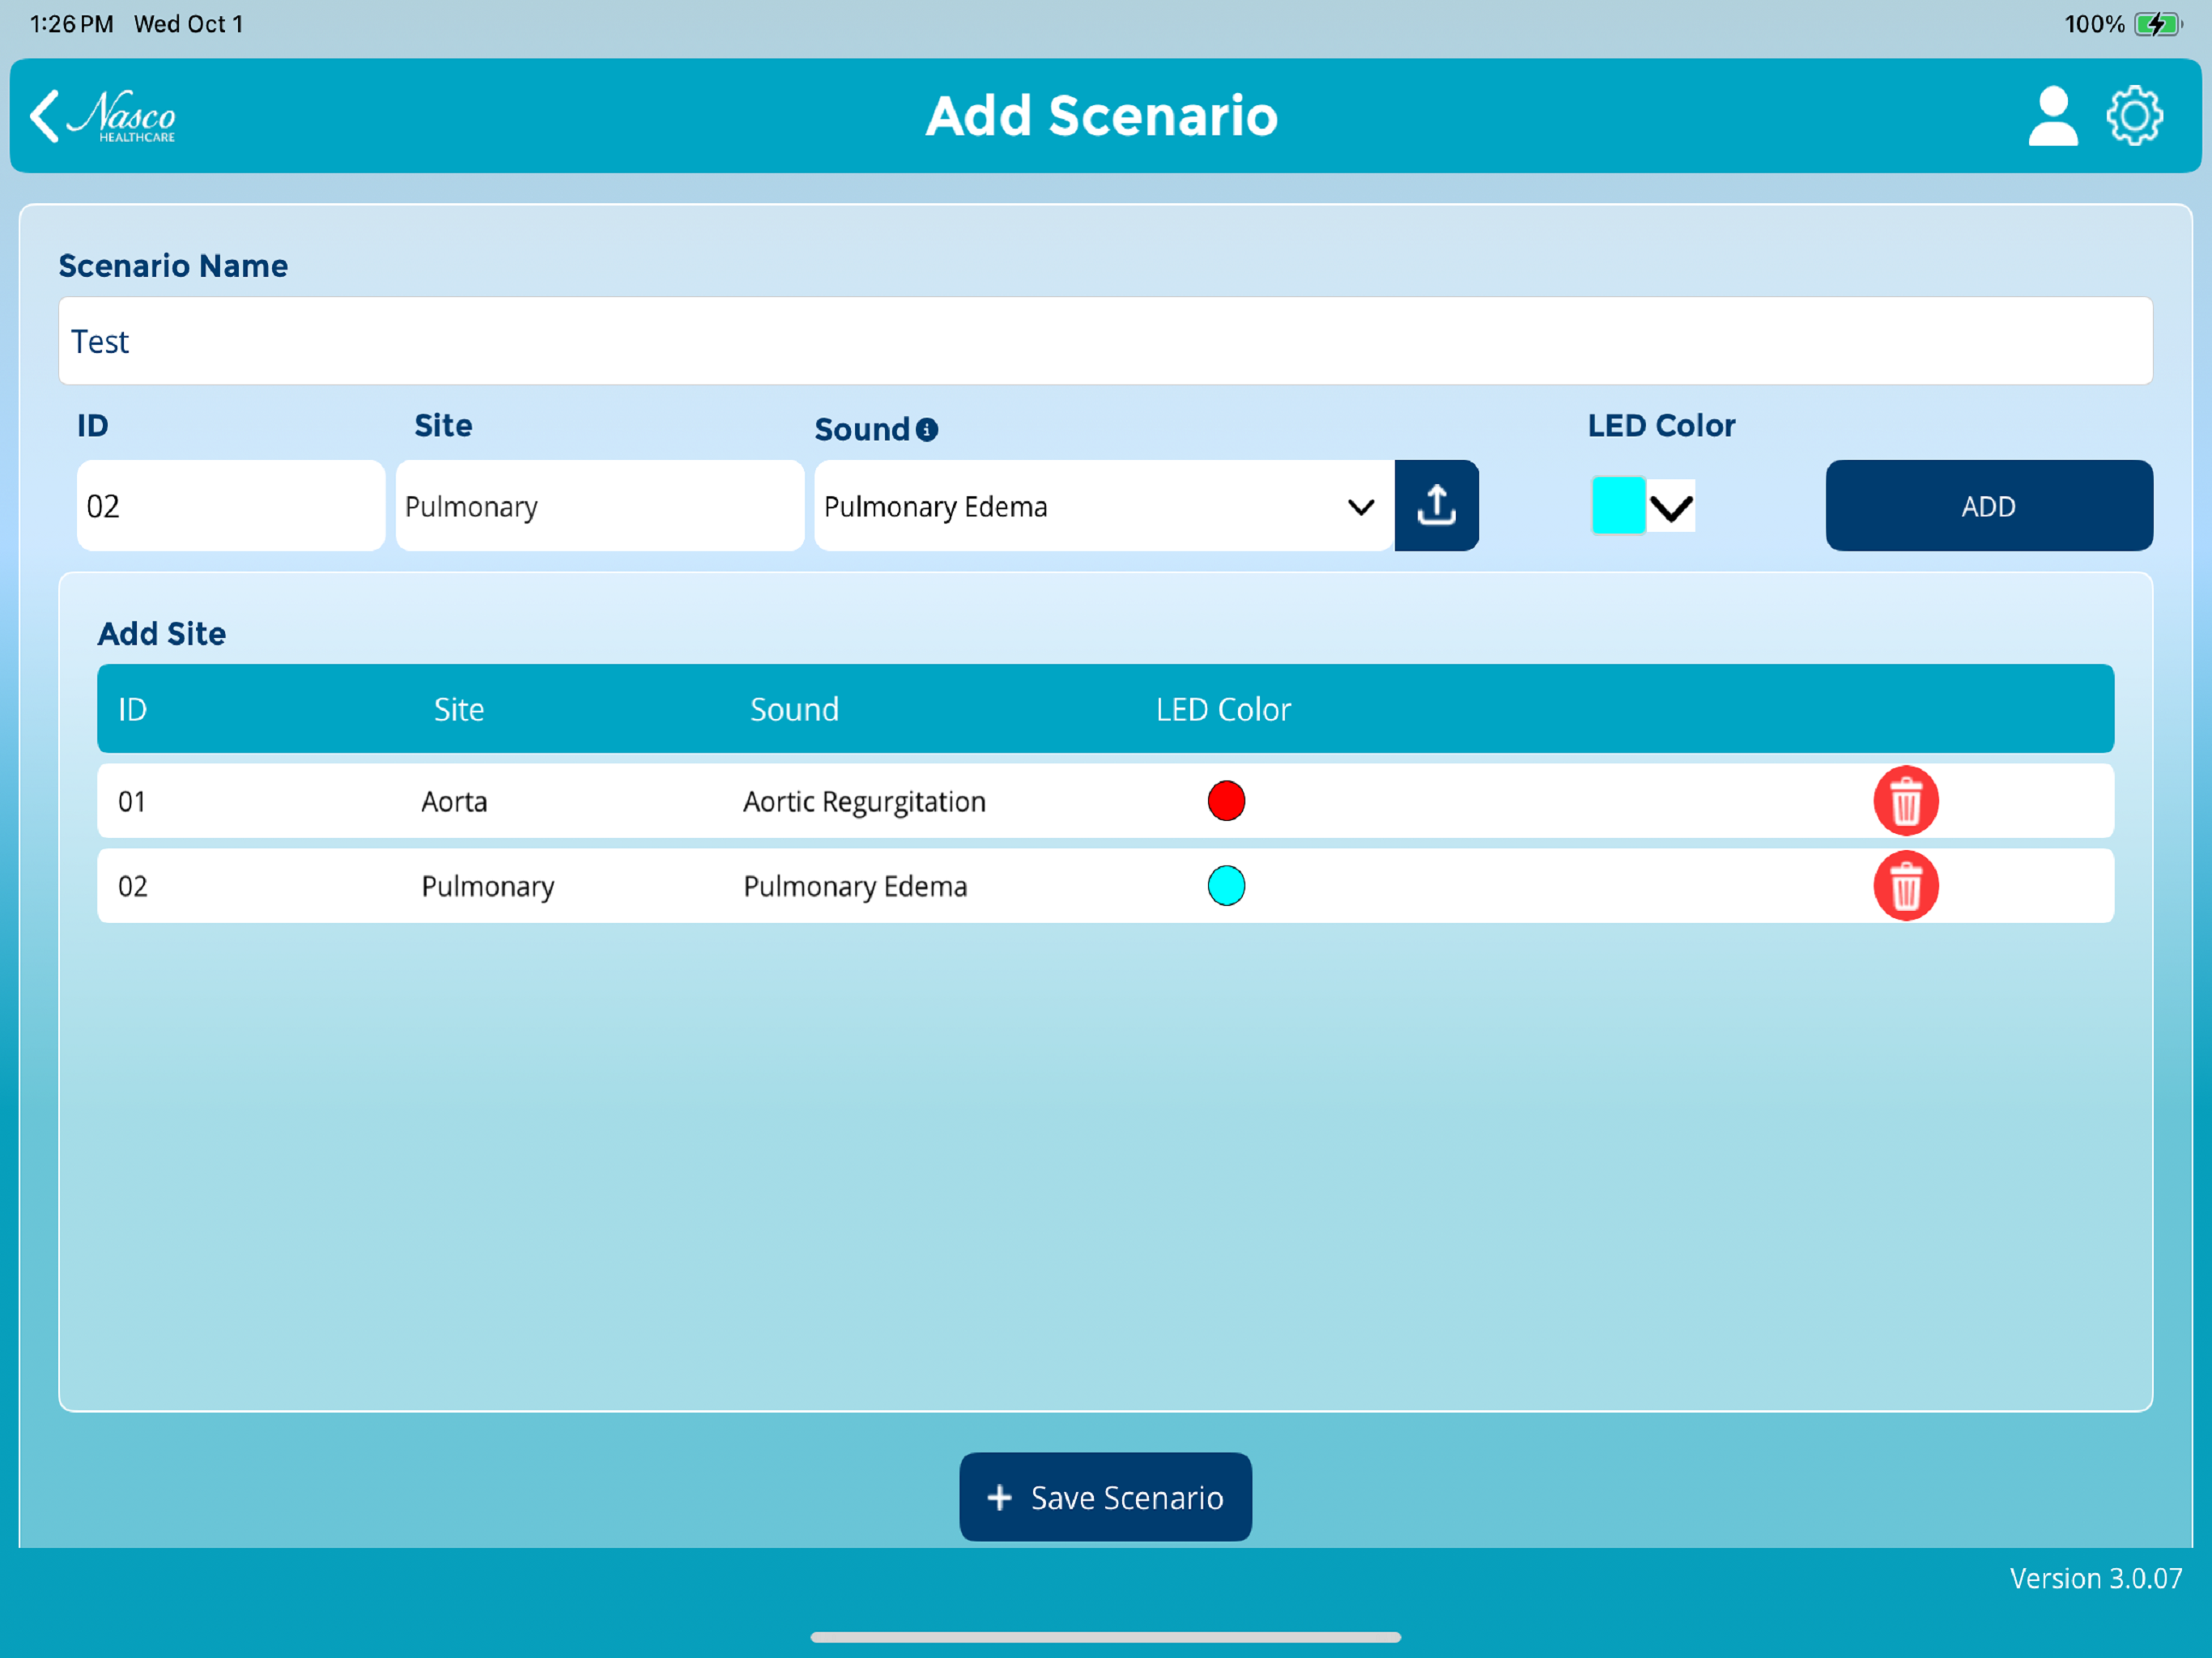Click the '02' ID table cell
Viewport: 2212px width, 1658px height.
(x=132, y=886)
